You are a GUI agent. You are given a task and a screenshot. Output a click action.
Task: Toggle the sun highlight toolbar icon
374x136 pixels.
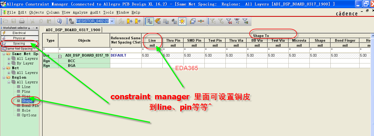182,21
